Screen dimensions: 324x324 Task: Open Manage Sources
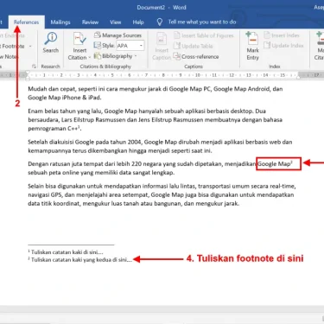pos(118,35)
